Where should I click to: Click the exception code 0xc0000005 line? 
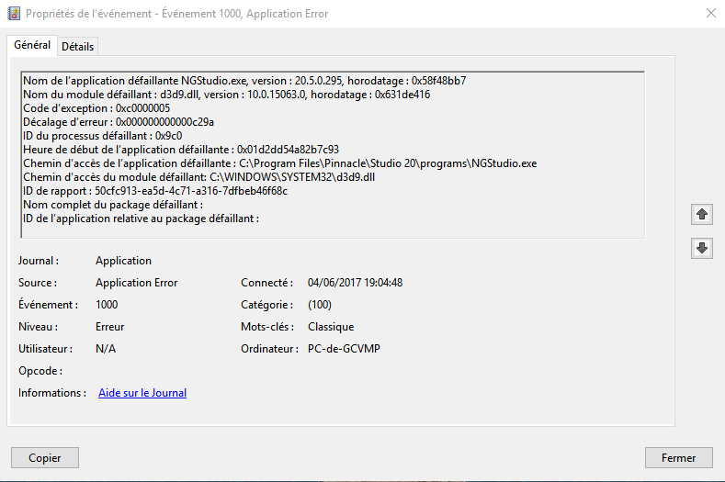[96, 108]
